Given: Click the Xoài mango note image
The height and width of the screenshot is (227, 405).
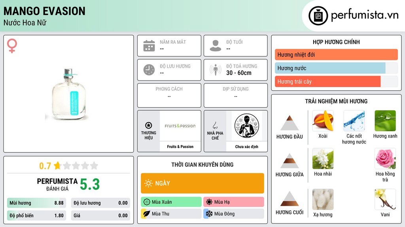Looking at the screenshot, I should point(323,121).
